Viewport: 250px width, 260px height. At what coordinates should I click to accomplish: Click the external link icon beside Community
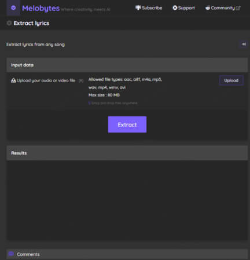point(238,8)
